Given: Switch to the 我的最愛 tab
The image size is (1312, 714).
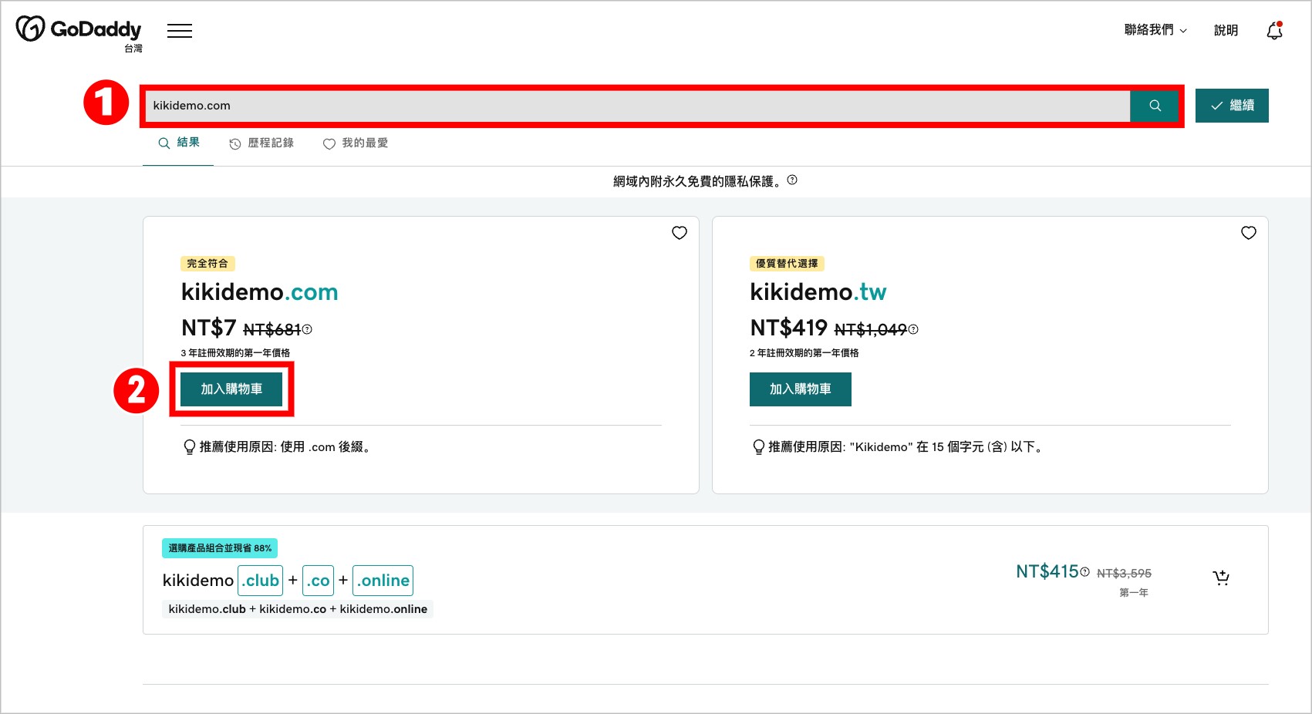Looking at the screenshot, I should (x=356, y=143).
